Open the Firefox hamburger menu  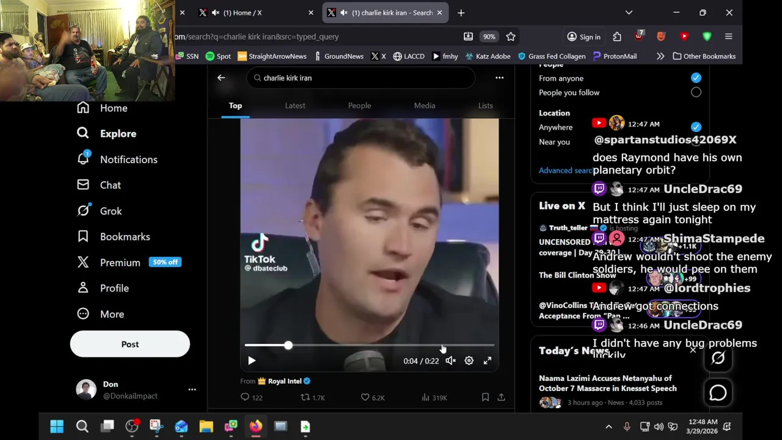pos(728,37)
